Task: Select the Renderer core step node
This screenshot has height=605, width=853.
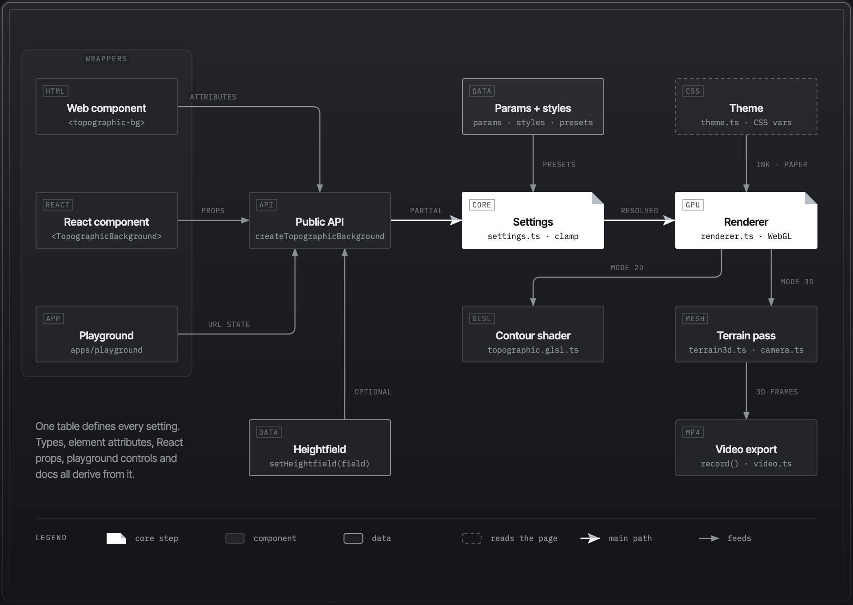Action: (x=746, y=220)
